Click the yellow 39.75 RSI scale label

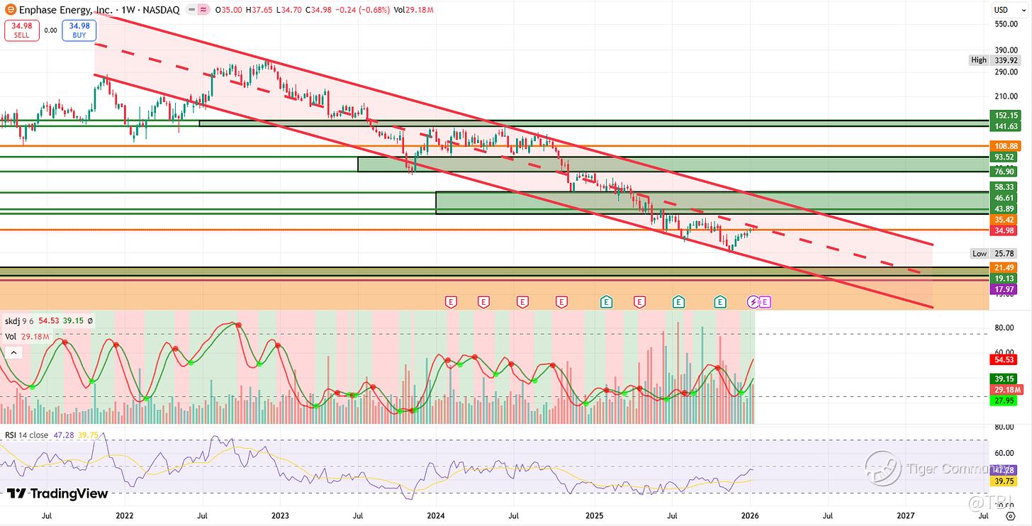(x=1003, y=480)
